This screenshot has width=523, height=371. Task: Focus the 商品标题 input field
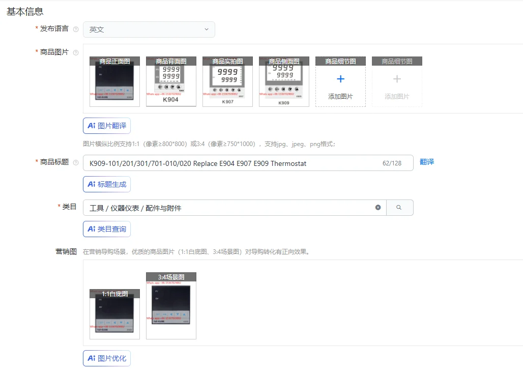point(248,163)
